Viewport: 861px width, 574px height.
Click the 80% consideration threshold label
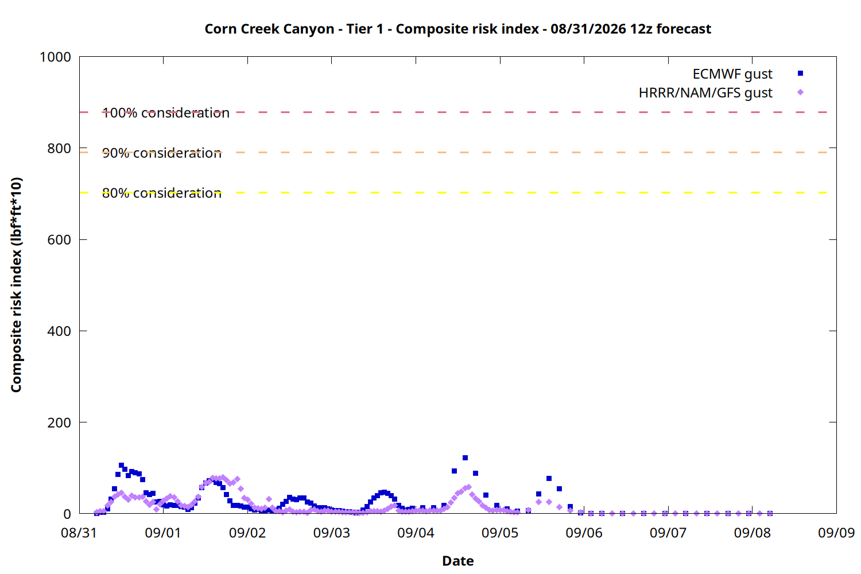pos(162,193)
